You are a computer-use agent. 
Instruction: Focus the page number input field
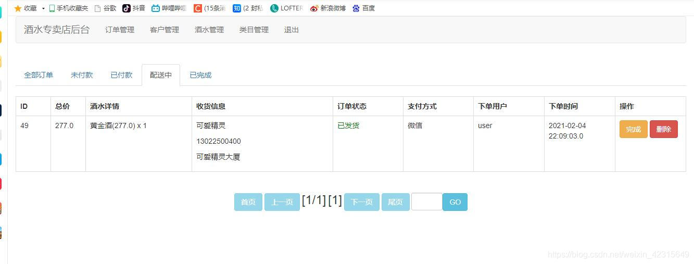click(x=427, y=202)
